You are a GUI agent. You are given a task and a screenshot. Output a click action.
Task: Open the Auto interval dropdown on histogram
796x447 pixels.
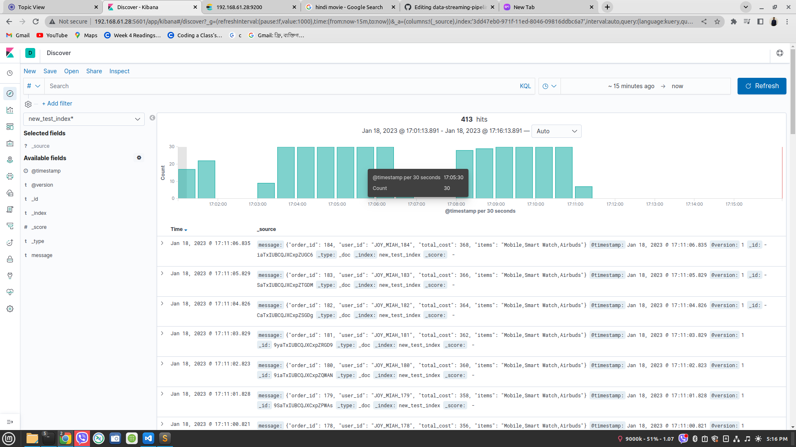click(556, 131)
